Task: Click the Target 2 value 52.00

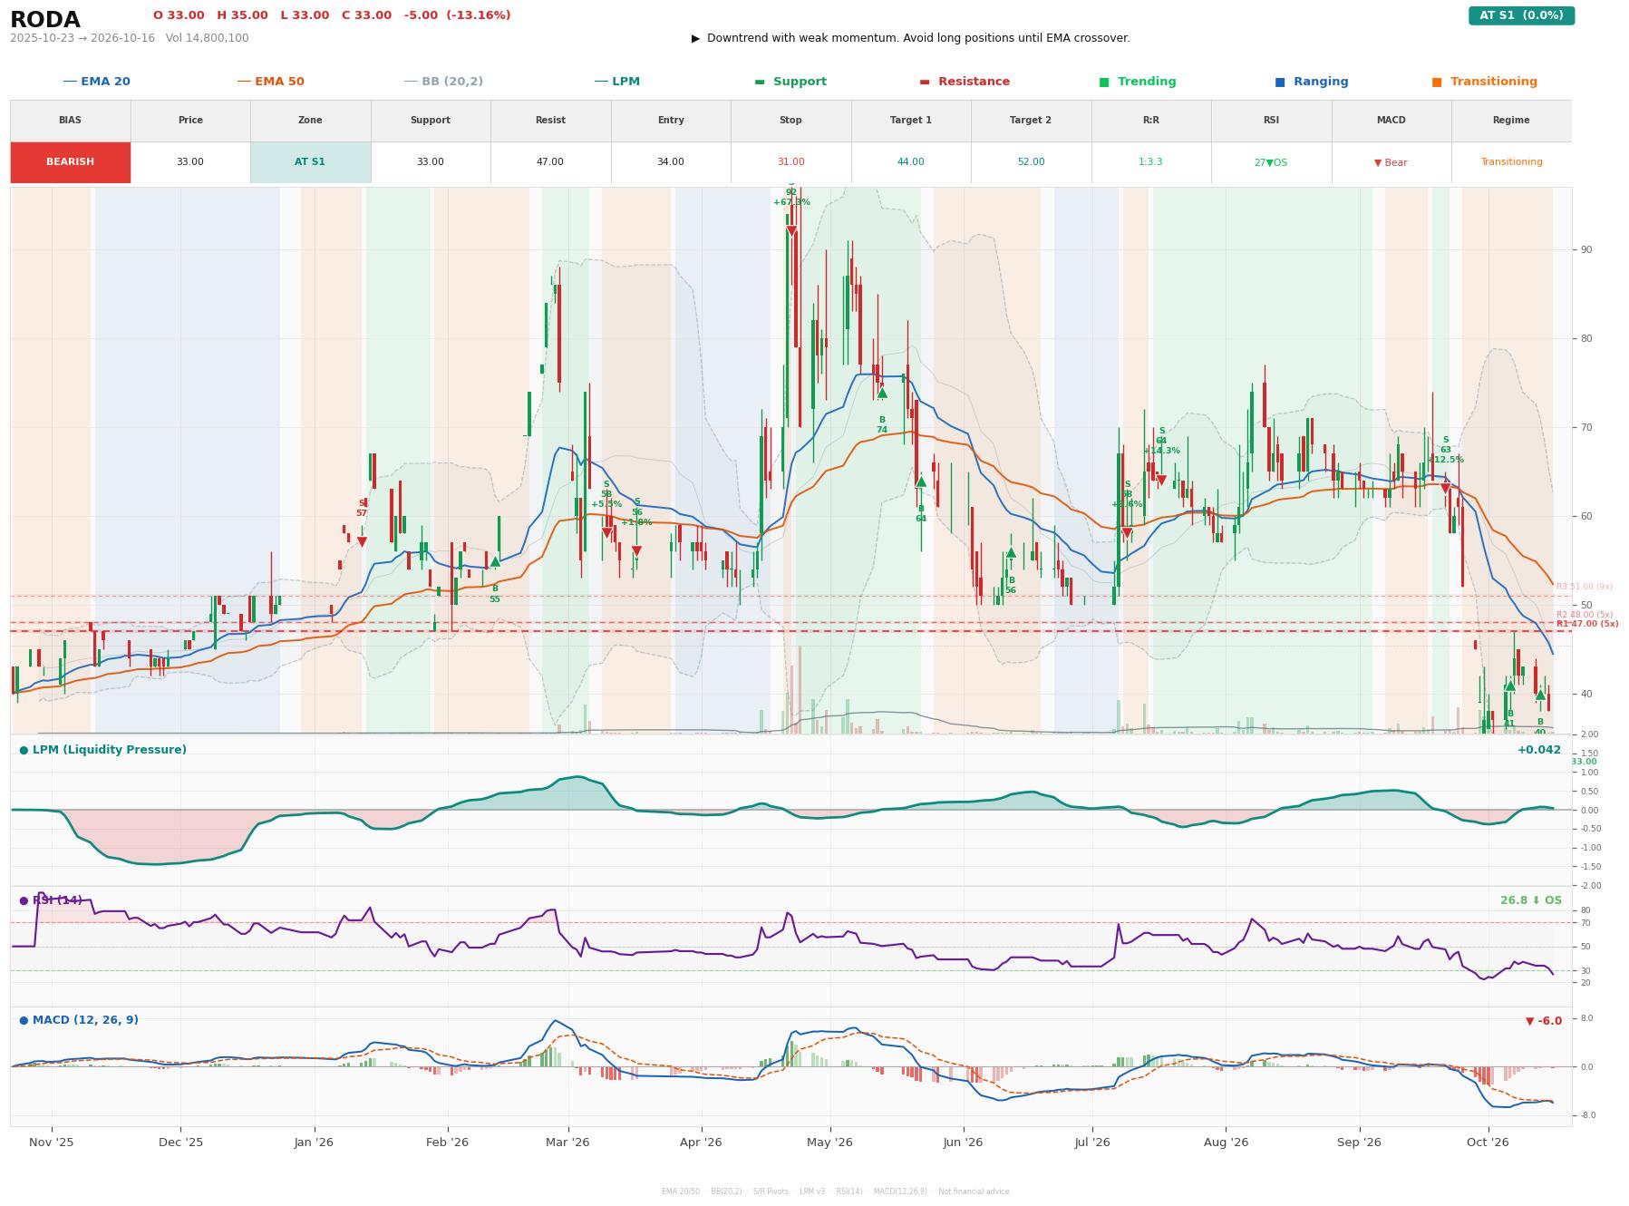Action: 1031,162
